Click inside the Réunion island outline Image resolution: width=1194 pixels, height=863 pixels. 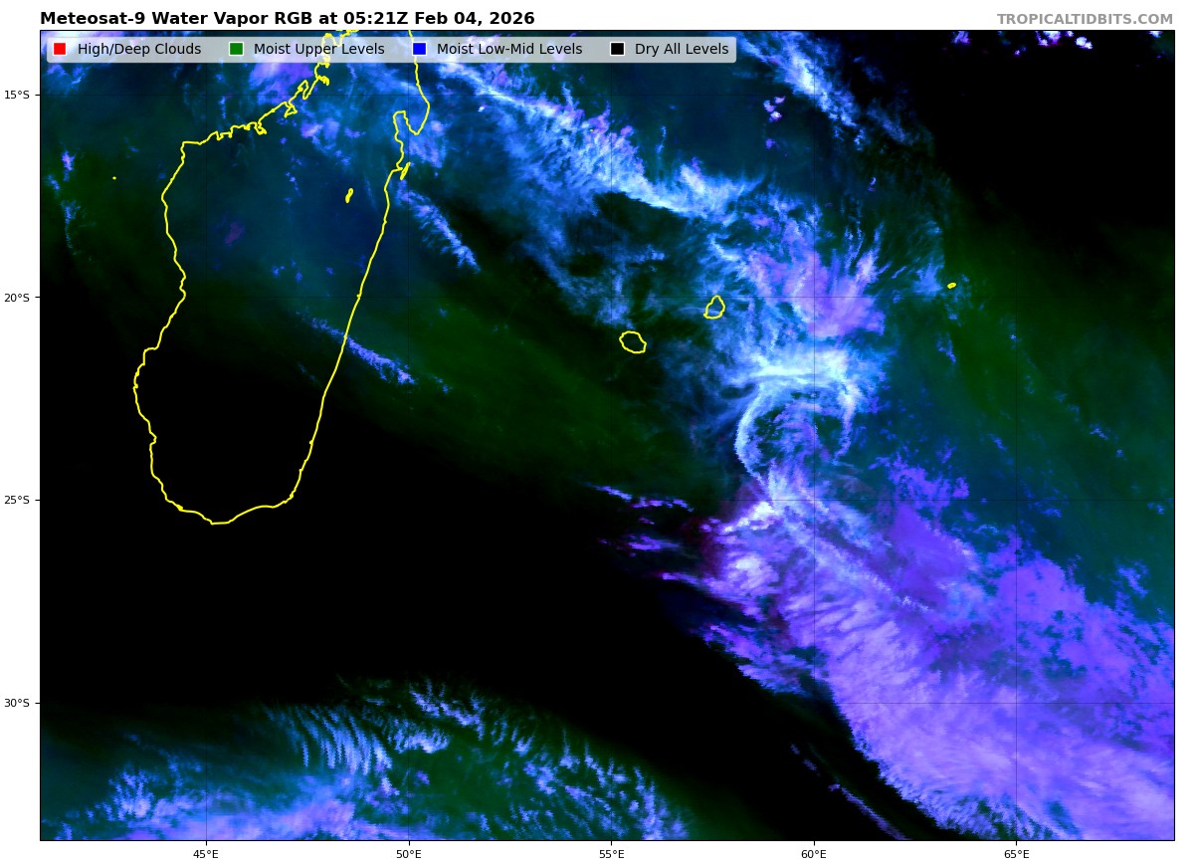click(x=632, y=342)
